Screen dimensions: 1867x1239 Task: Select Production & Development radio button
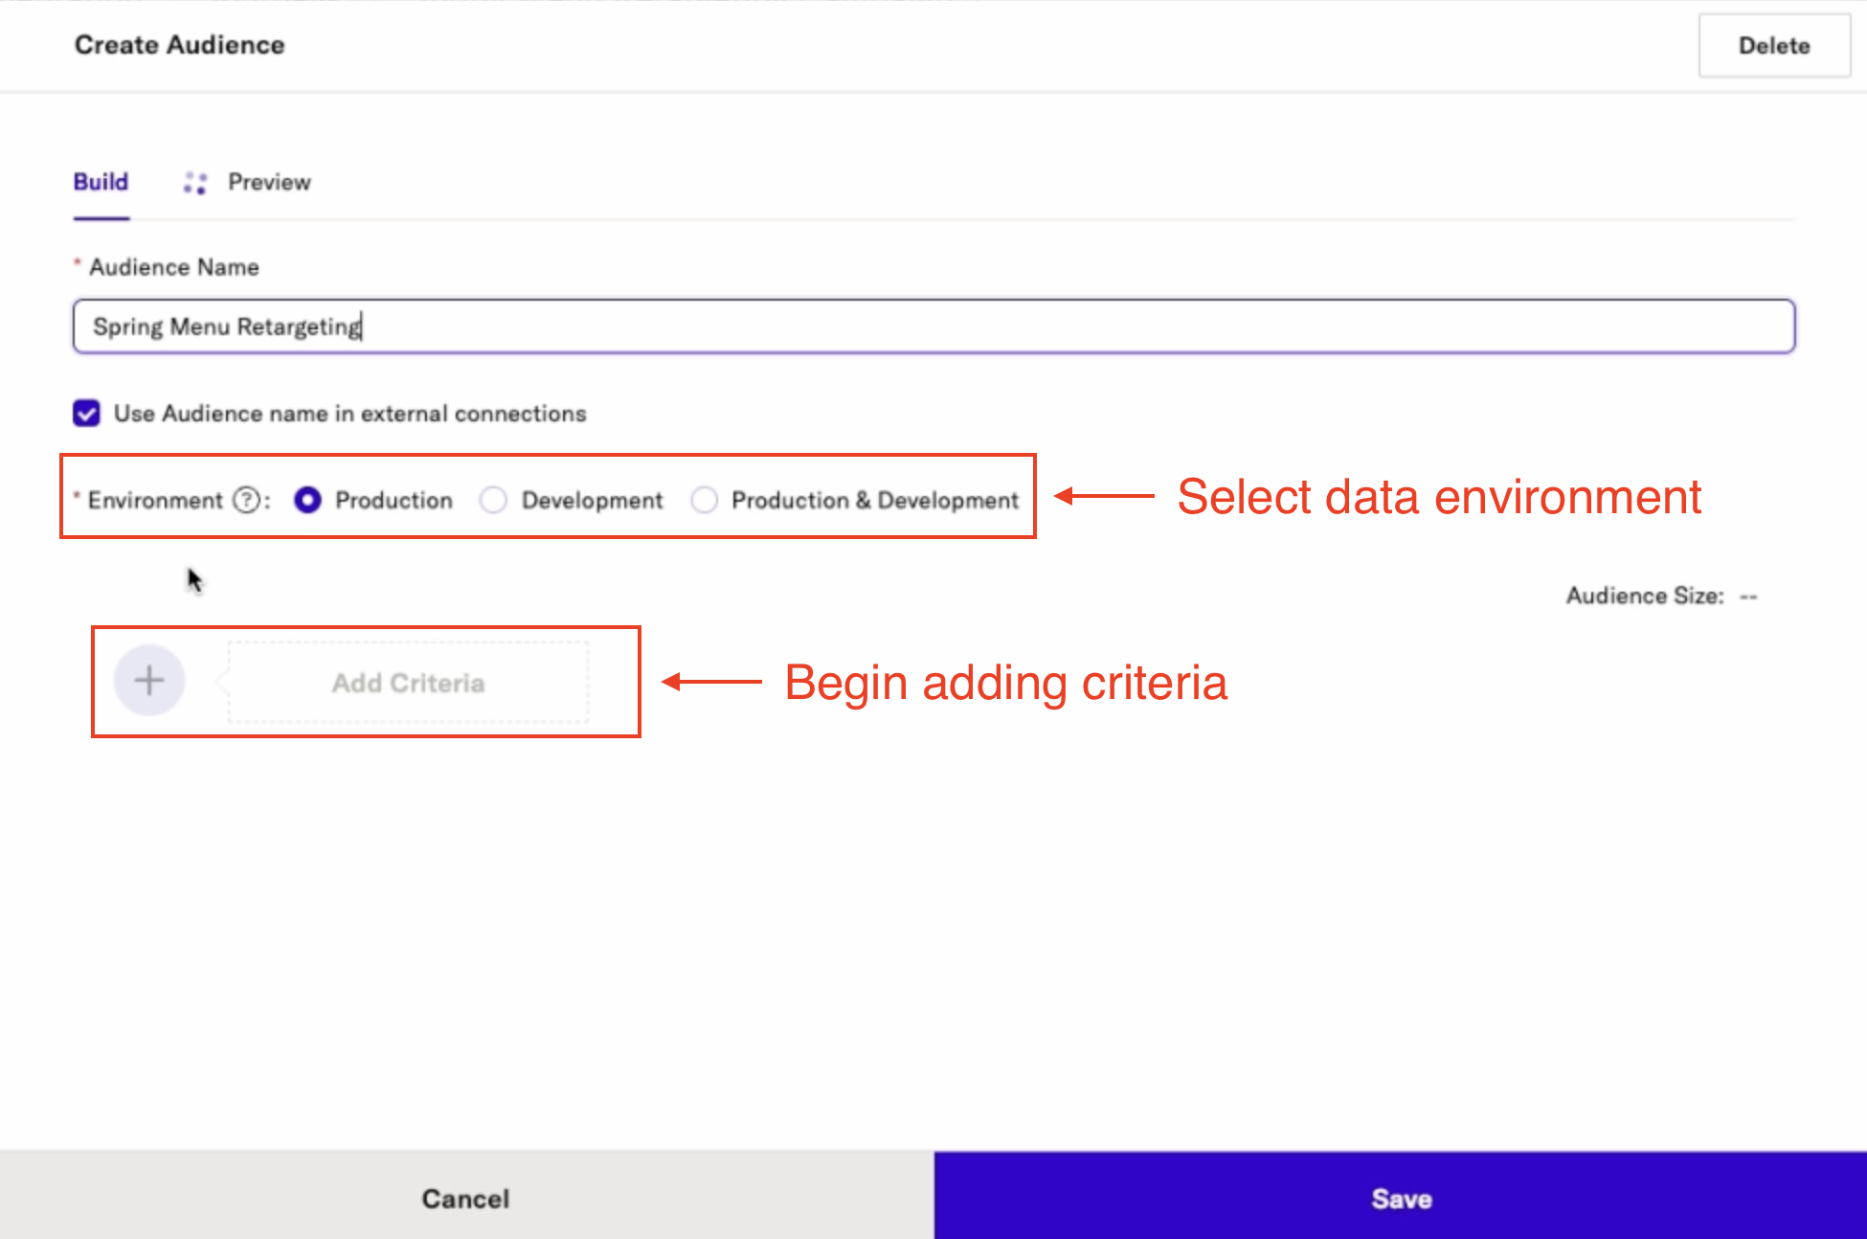point(707,501)
